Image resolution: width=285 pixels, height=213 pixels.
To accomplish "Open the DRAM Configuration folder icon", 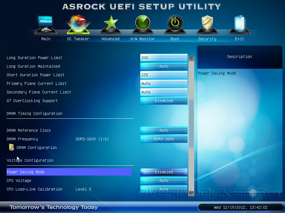I will click(11, 147).
